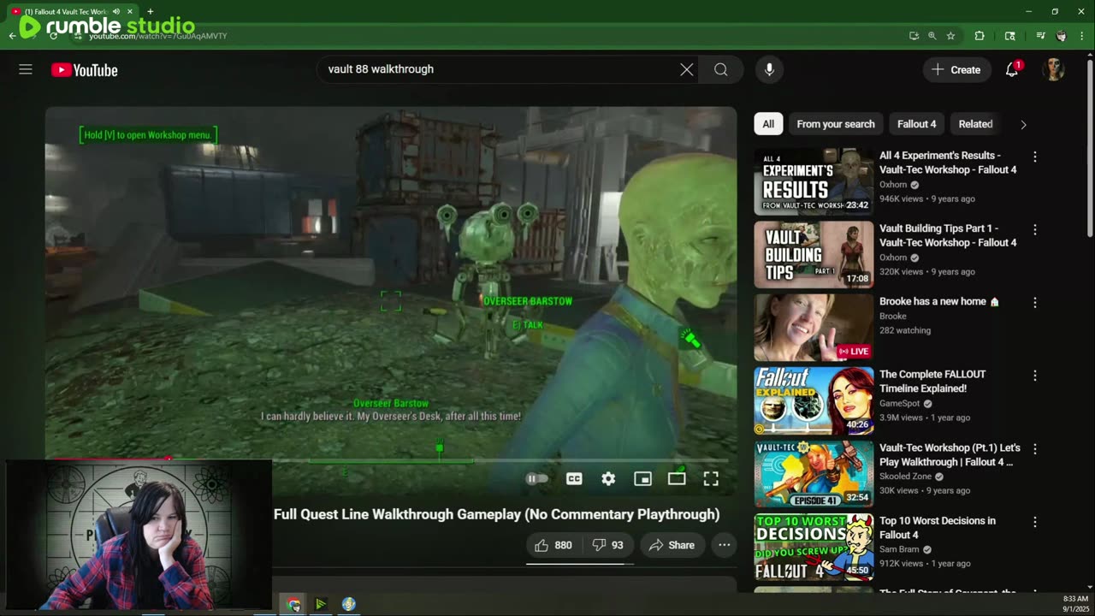Switch to theater mode
This screenshot has height=616, width=1095.
(x=677, y=479)
